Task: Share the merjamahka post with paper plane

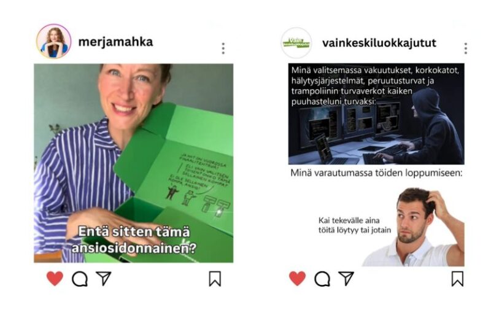Action: point(104,278)
